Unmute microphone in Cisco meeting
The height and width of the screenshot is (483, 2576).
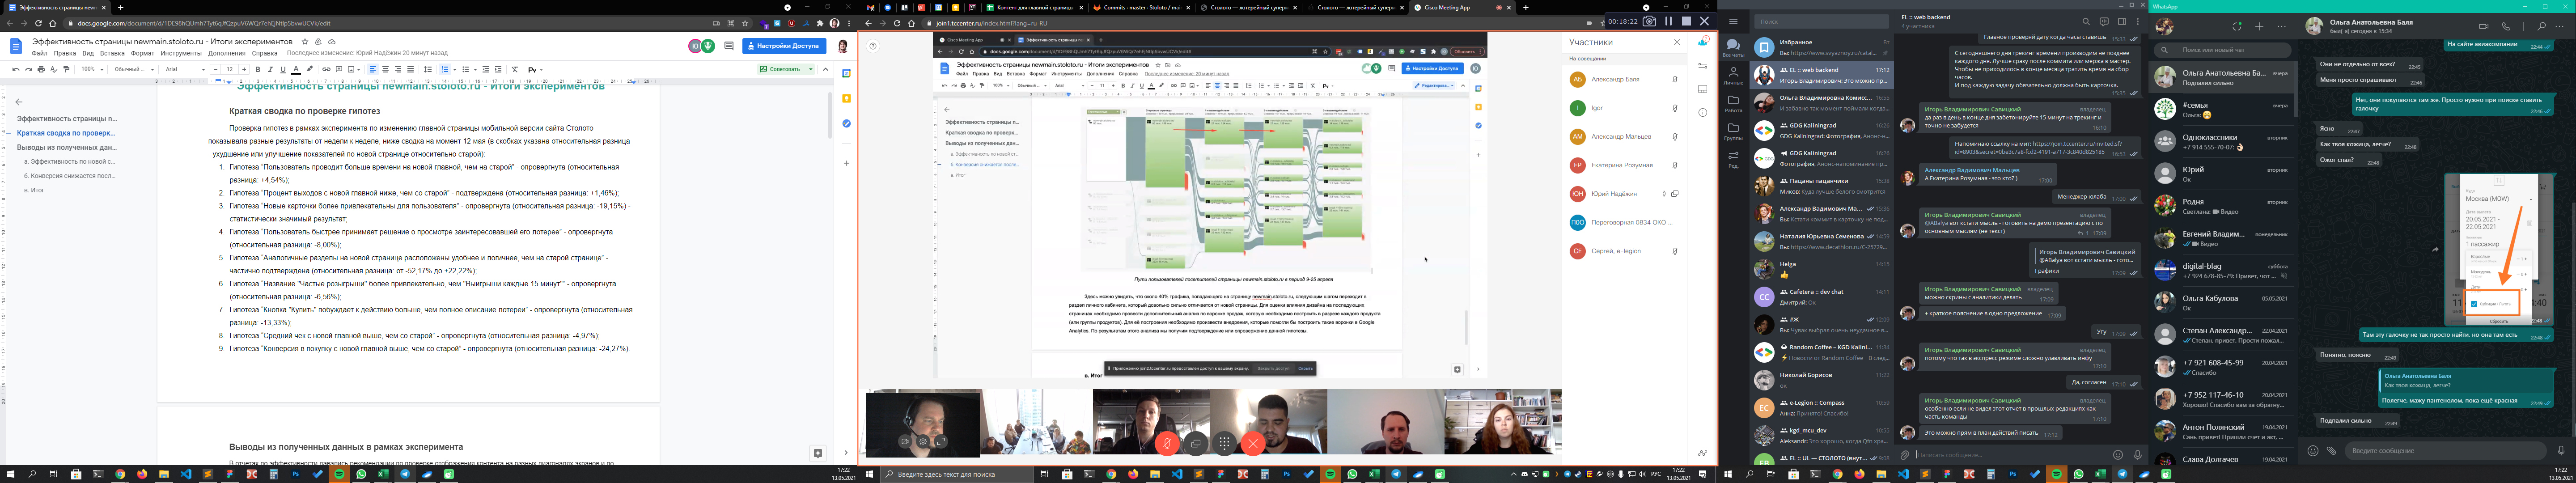1166,443
